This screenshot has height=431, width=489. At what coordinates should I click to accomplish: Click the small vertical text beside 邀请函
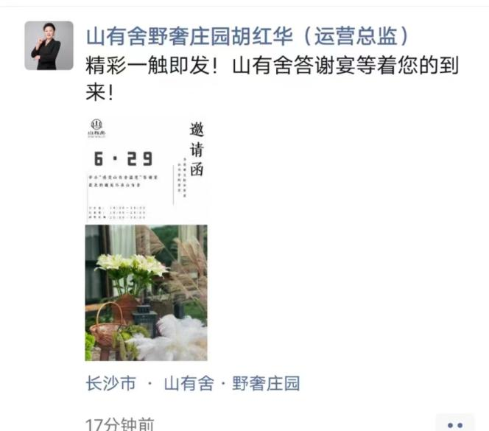(x=182, y=178)
